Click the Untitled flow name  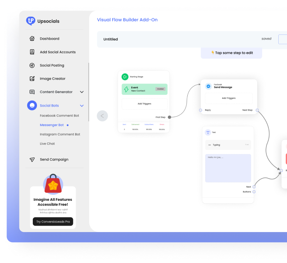(x=111, y=39)
